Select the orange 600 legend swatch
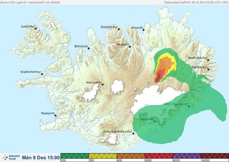The image size is (229, 162). (x=131, y=156)
